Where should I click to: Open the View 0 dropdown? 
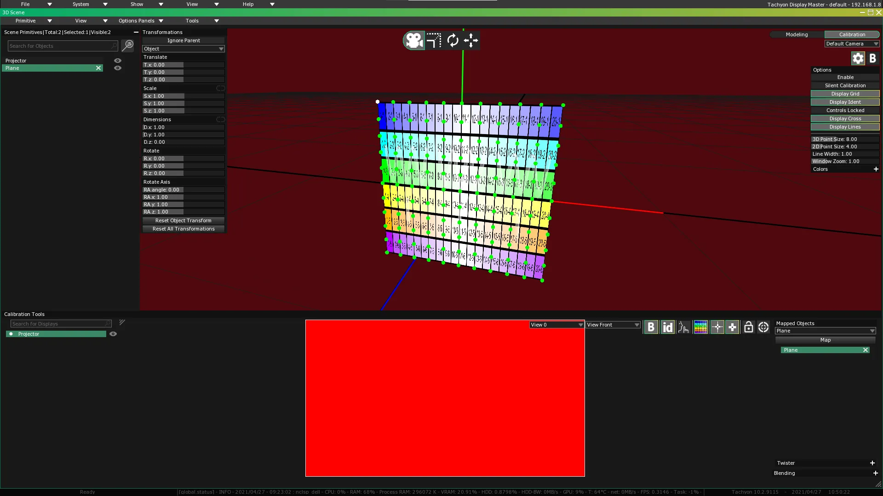pyautogui.click(x=557, y=325)
